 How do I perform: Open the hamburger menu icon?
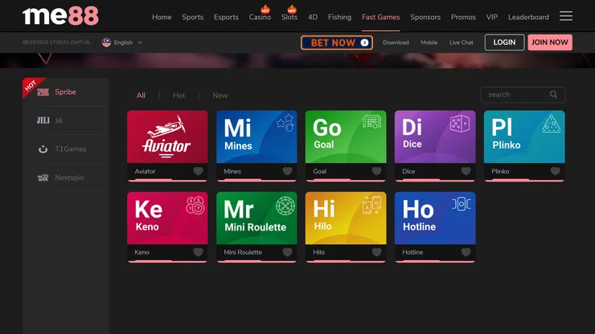(566, 16)
